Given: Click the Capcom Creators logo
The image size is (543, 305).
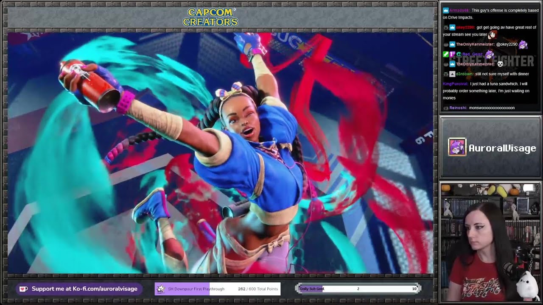Looking at the screenshot, I should [x=210, y=17].
